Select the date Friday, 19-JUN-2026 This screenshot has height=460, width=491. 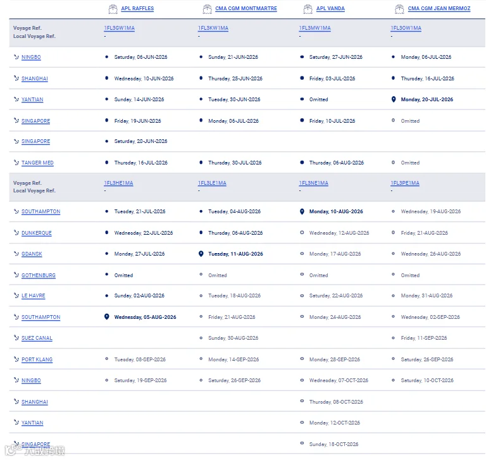[137, 121]
